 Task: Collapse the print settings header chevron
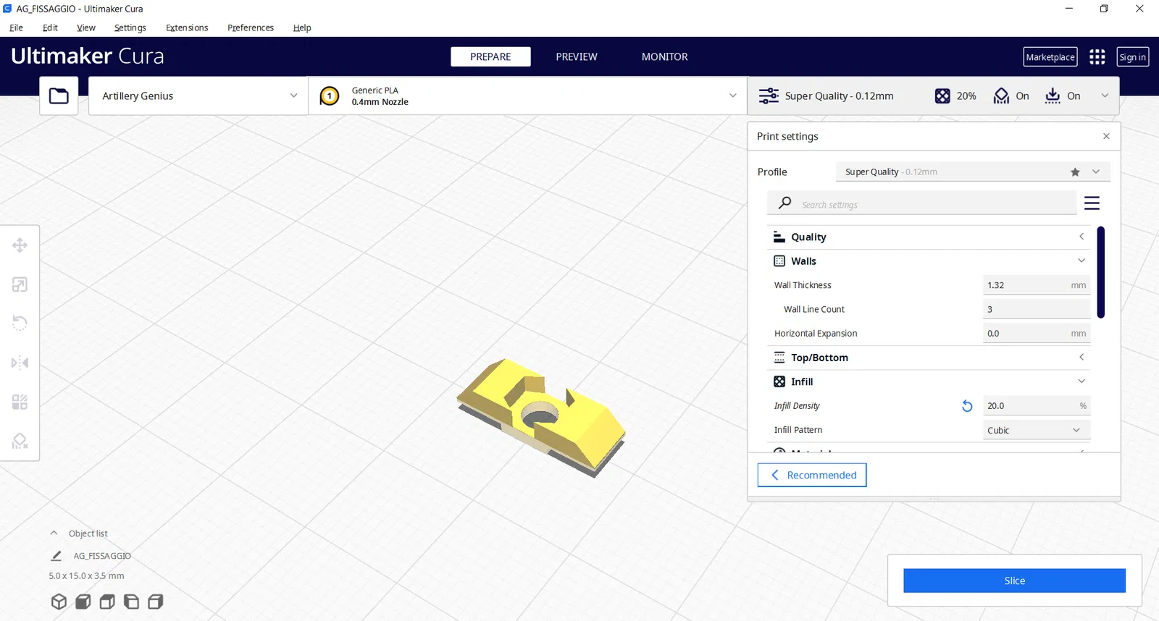pyautogui.click(x=1105, y=96)
